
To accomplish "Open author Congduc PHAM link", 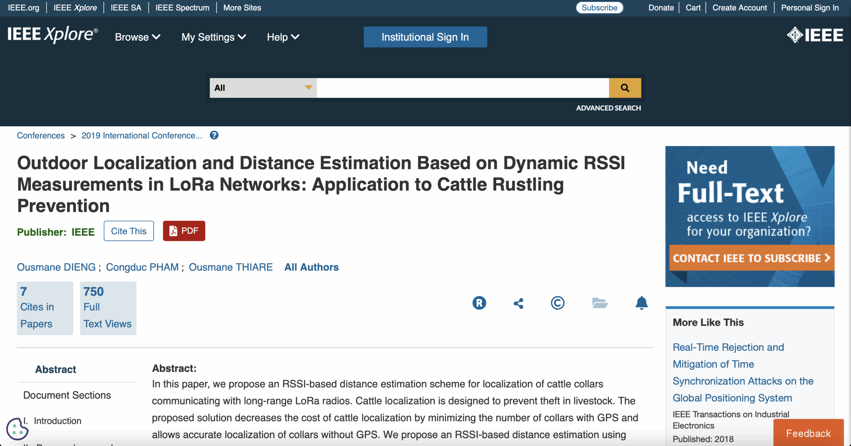I will point(142,267).
